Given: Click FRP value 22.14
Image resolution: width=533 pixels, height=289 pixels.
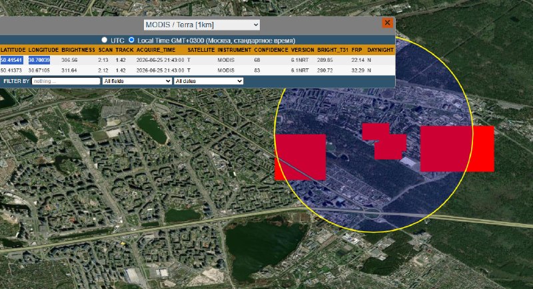Looking at the screenshot, I should point(358,60).
